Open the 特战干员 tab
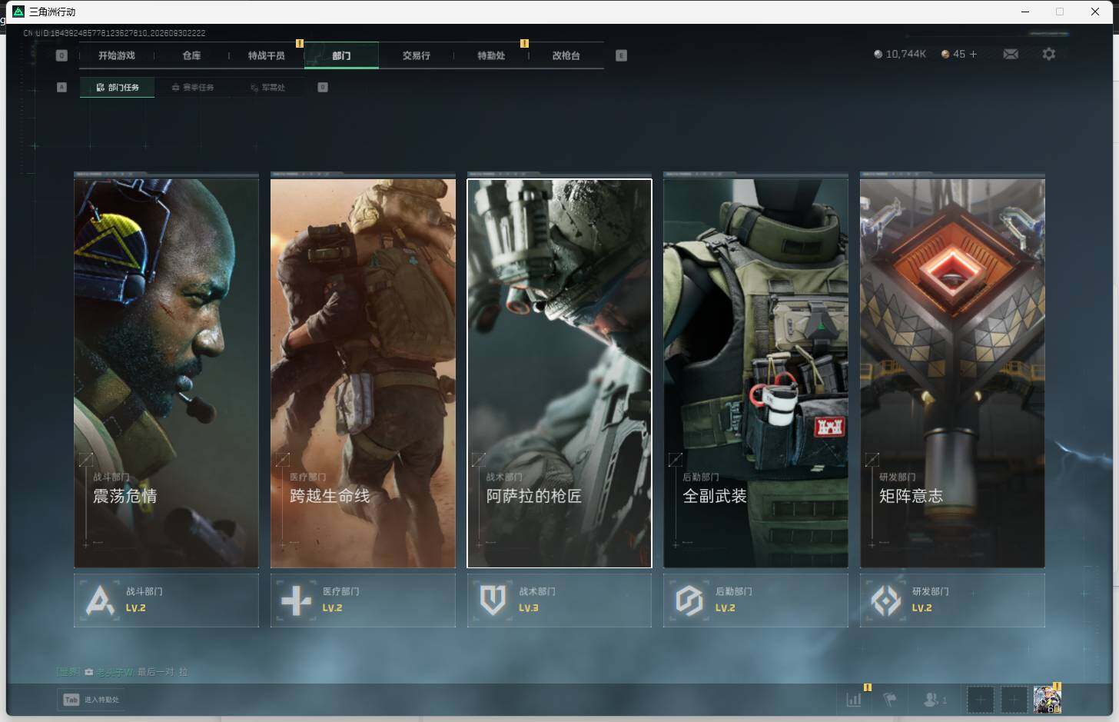 tap(267, 55)
